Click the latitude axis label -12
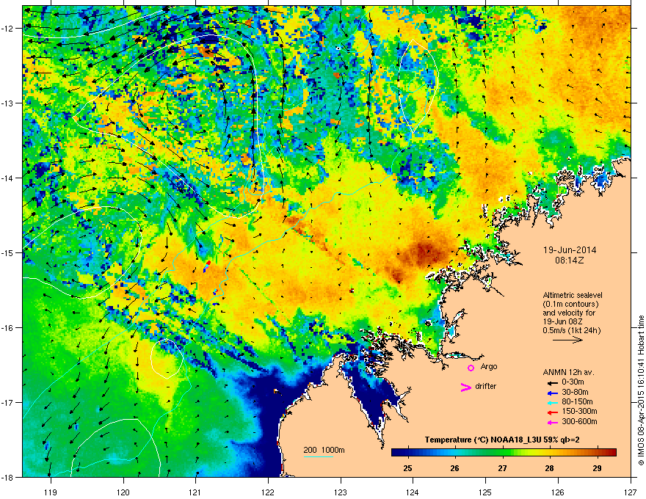646x499 pixels. click(7, 29)
